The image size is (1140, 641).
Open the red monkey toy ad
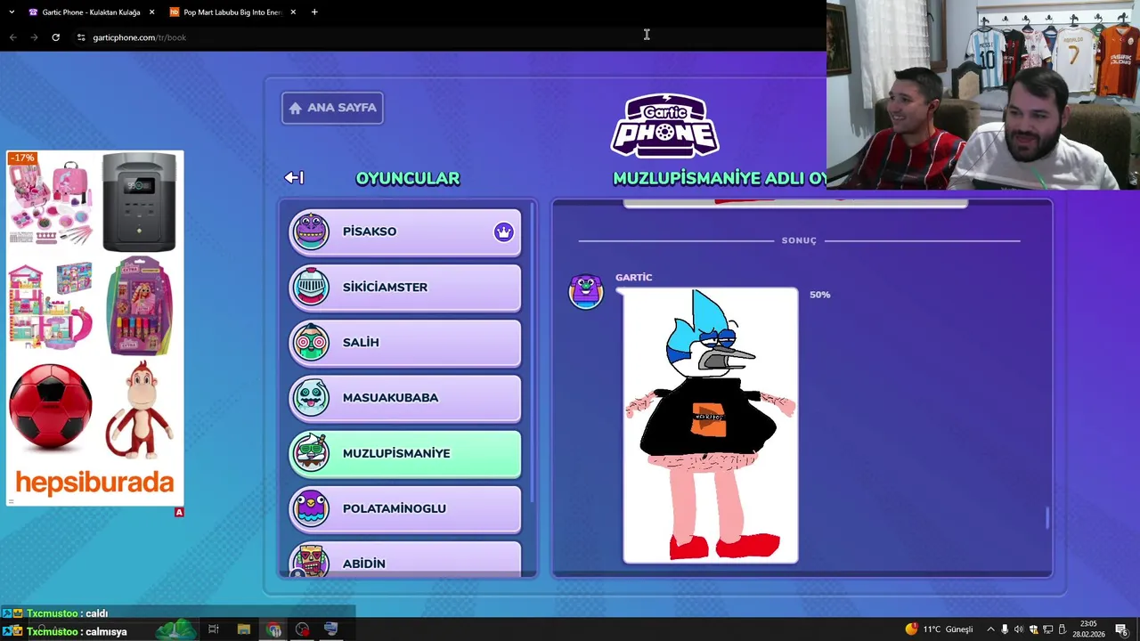pyautogui.click(x=140, y=409)
